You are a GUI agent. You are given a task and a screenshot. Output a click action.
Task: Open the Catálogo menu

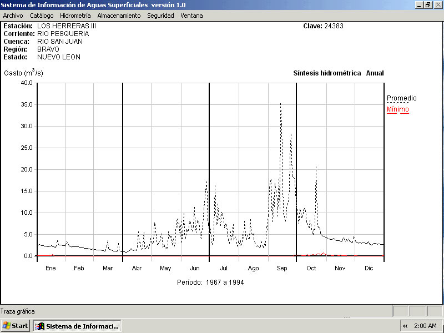pyautogui.click(x=42, y=16)
